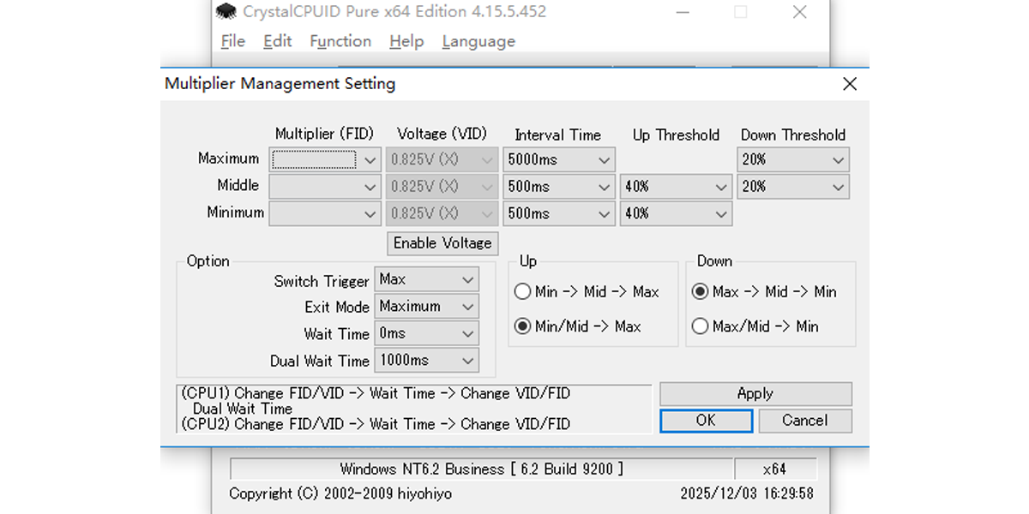The width and height of the screenshot is (1029, 514).
Task: Click the Windows NT6.2 Business status field
Action: tap(481, 469)
